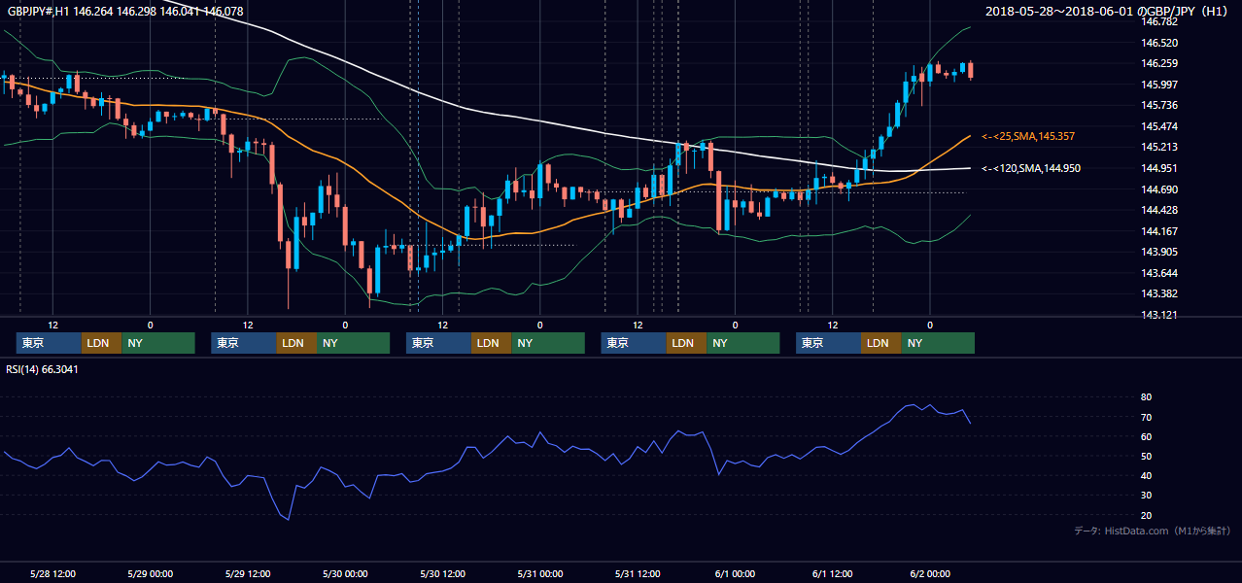Click the first NY session block
The height and width of the screenshot is (583, 1242).
click(158, 343)
